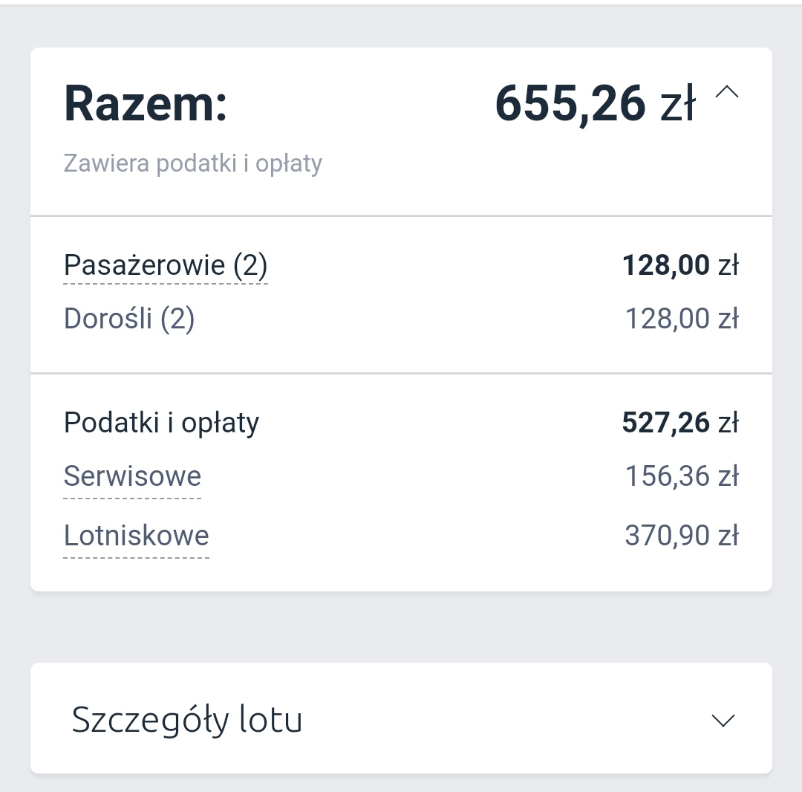Tap the Pasażerowie (2) dotted link
The width and height of the screenshot is (802, 792).
click(166, 266)
